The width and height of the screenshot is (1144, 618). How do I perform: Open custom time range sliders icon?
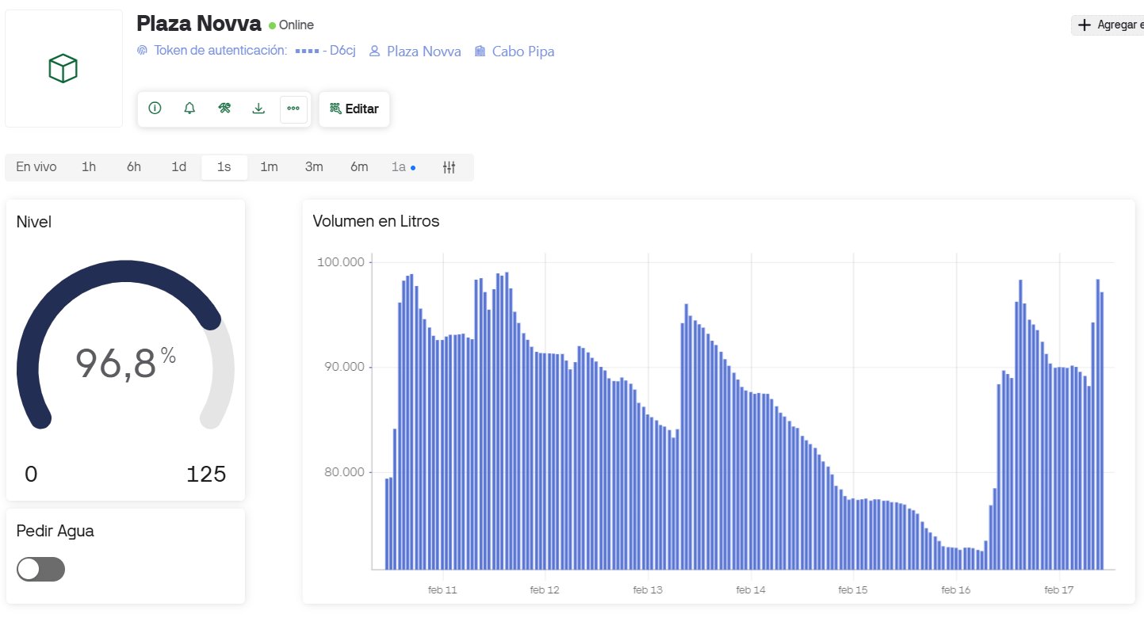pos(450,167)
